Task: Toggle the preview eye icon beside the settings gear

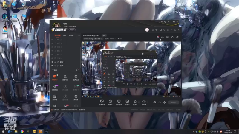Action: 160,102
